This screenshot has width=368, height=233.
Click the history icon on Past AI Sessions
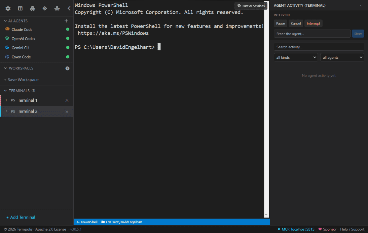click(239, 6)
